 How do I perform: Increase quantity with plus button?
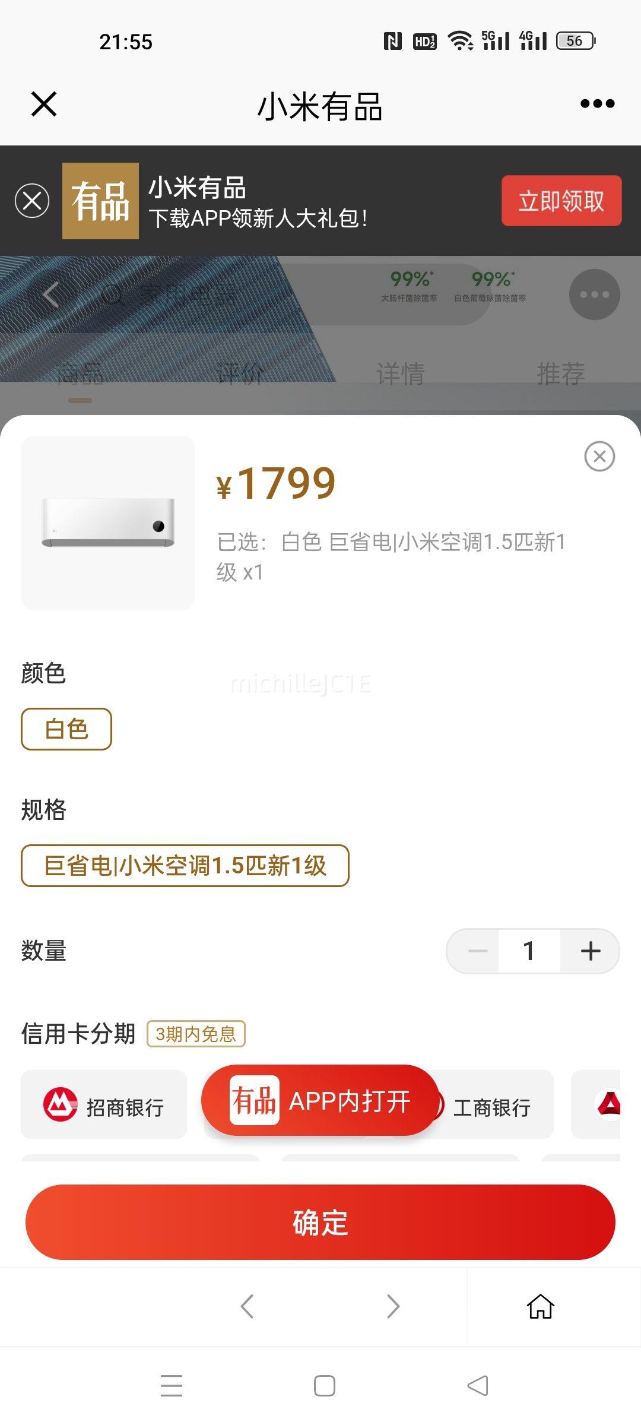tap(591, 951)
